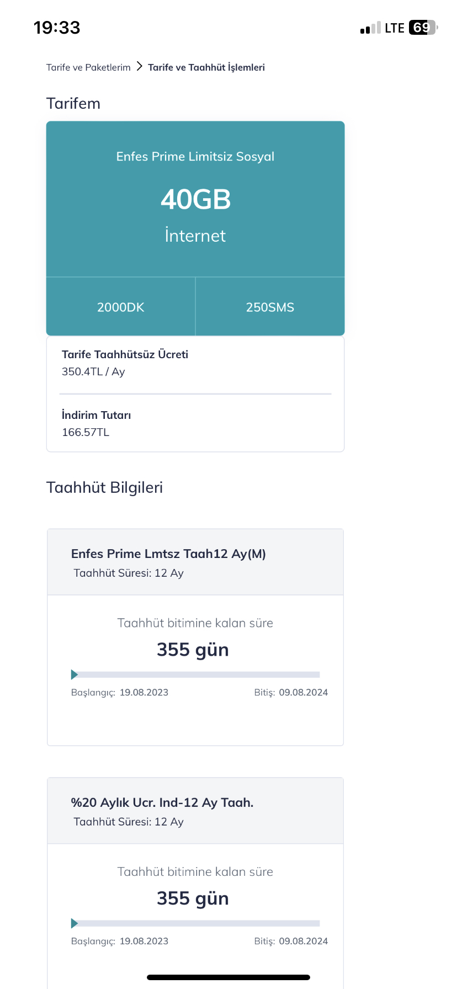Image resolution: width=457 pixels, height=989 pixels.
Task: Tap the battery indicator in status bar
Action: point(423,28)
